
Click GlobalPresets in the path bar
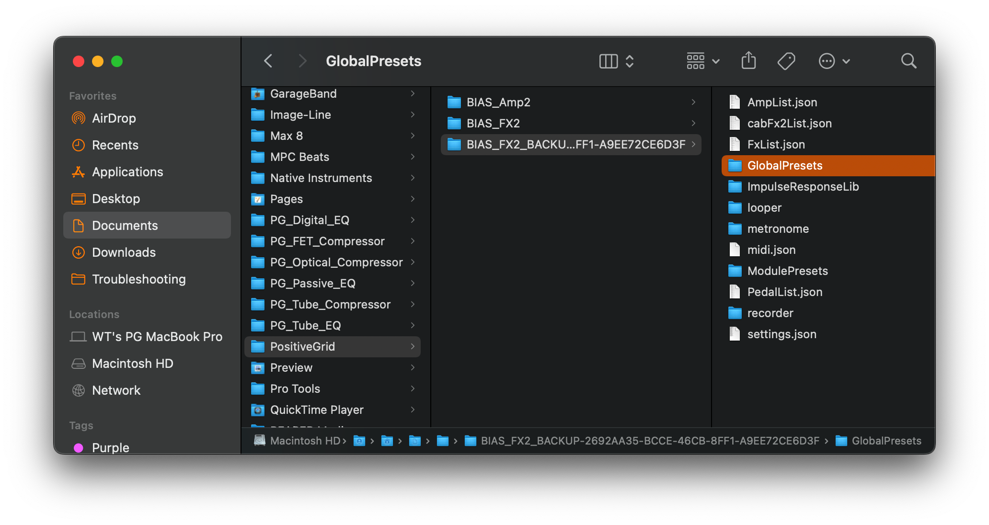pyautogui.click(x=878, y=441)
